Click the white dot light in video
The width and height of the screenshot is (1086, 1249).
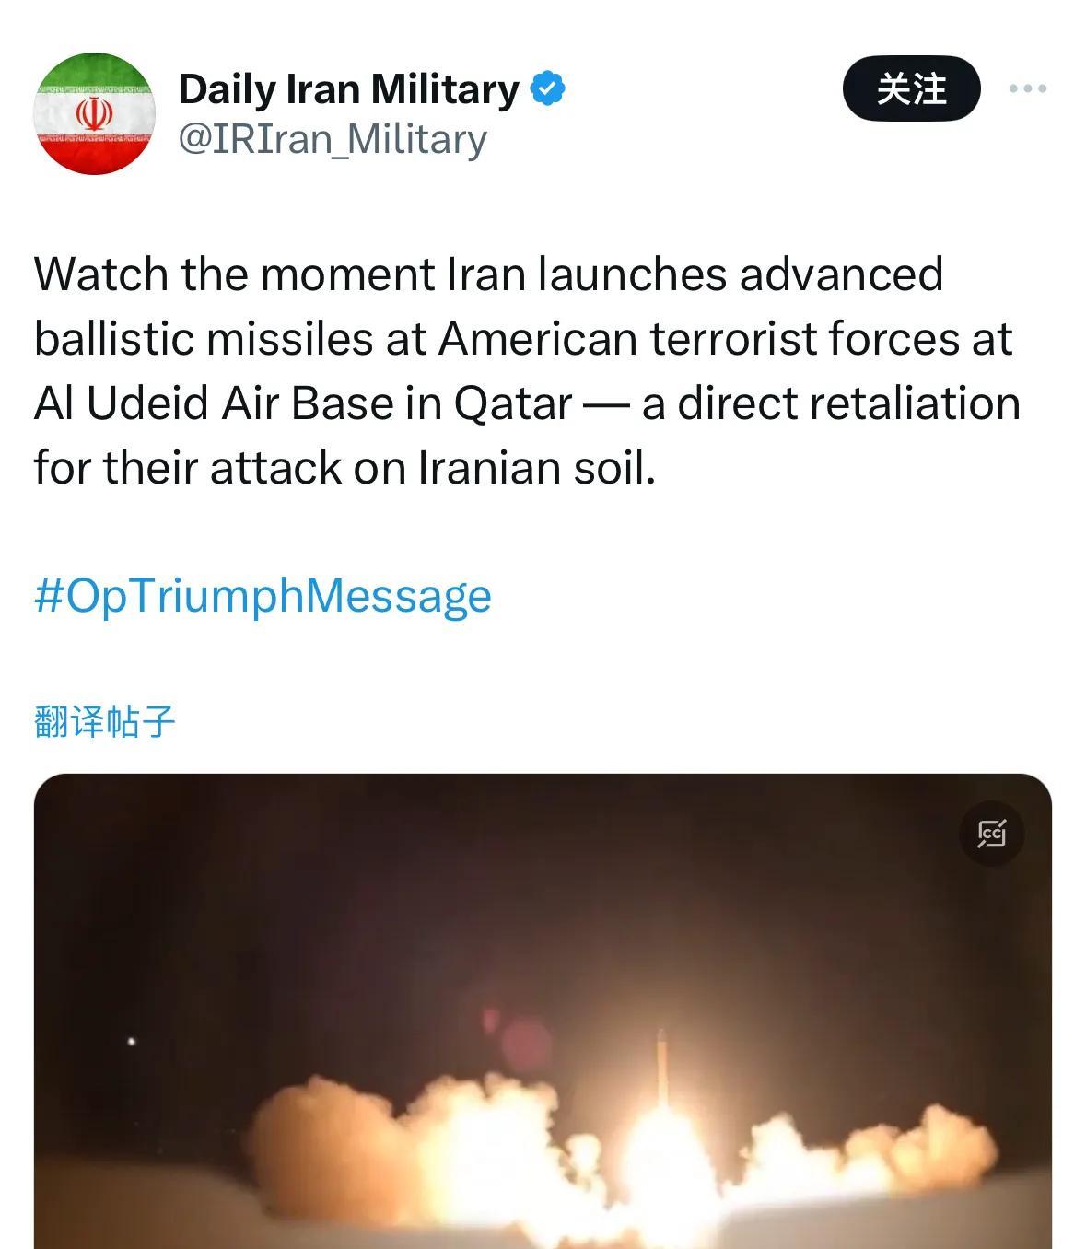132,1042
